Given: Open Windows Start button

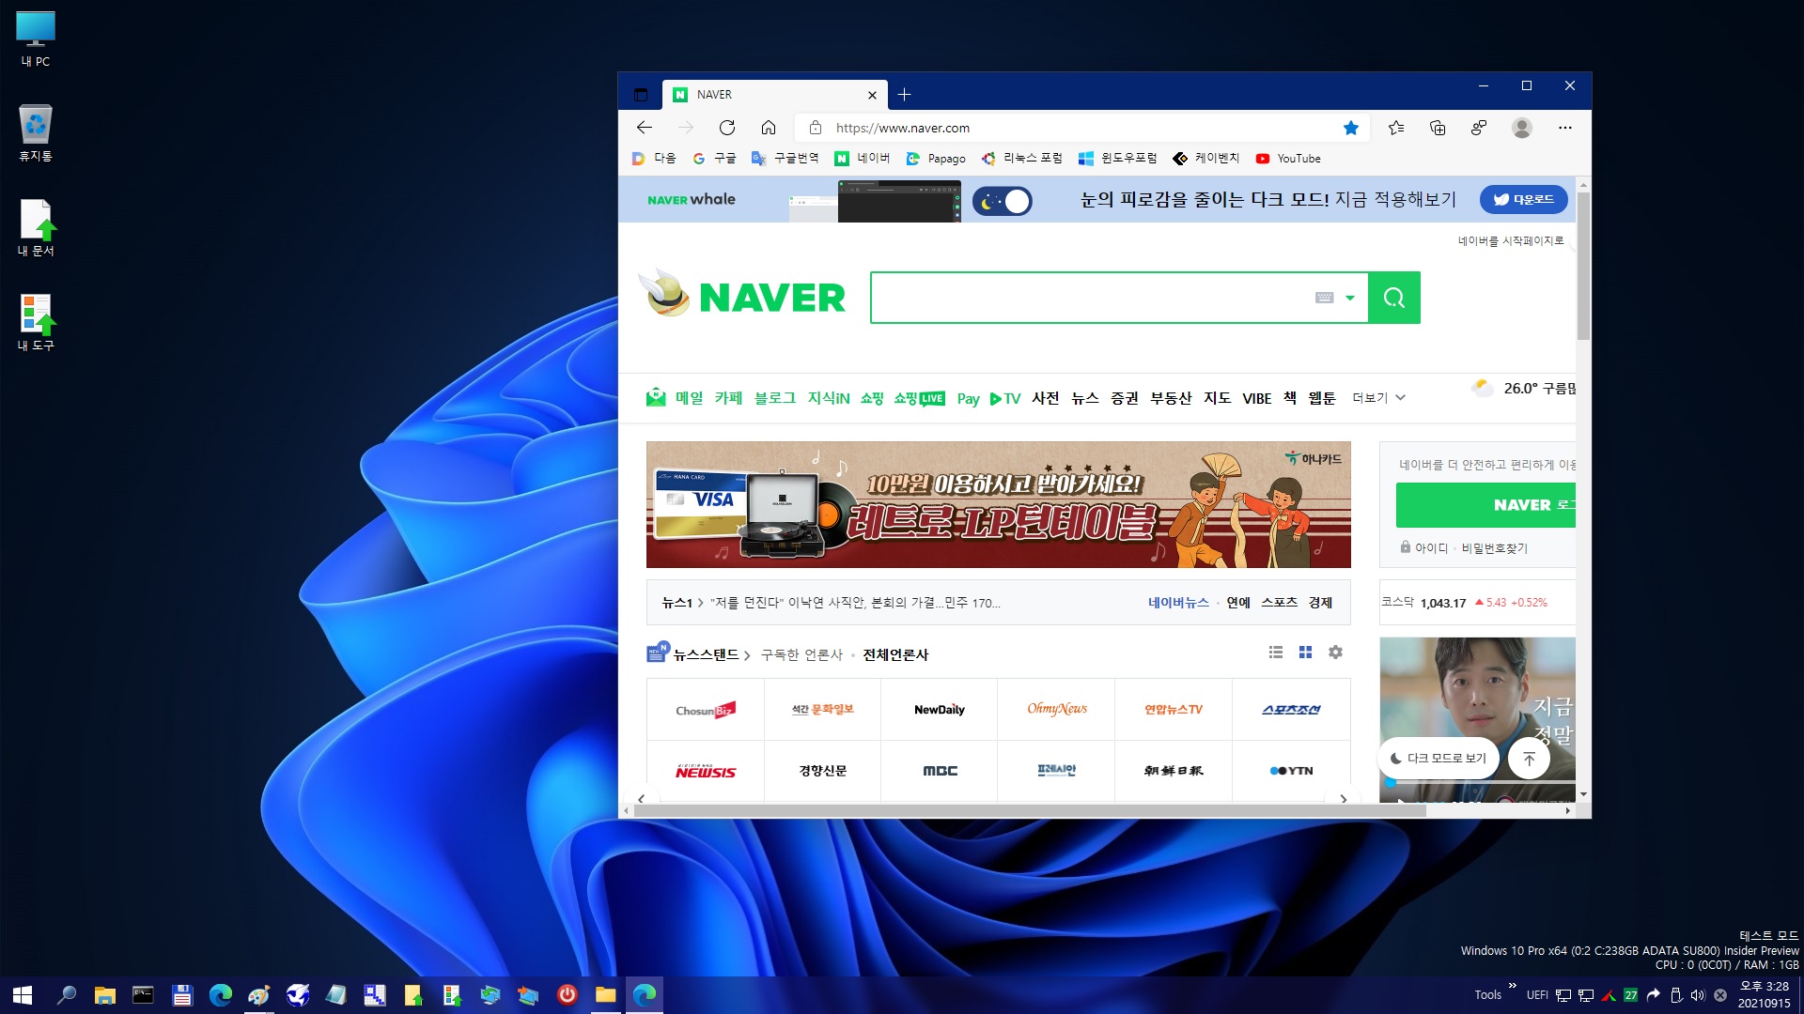Looking at the screenshot, I should coord(23,995).
